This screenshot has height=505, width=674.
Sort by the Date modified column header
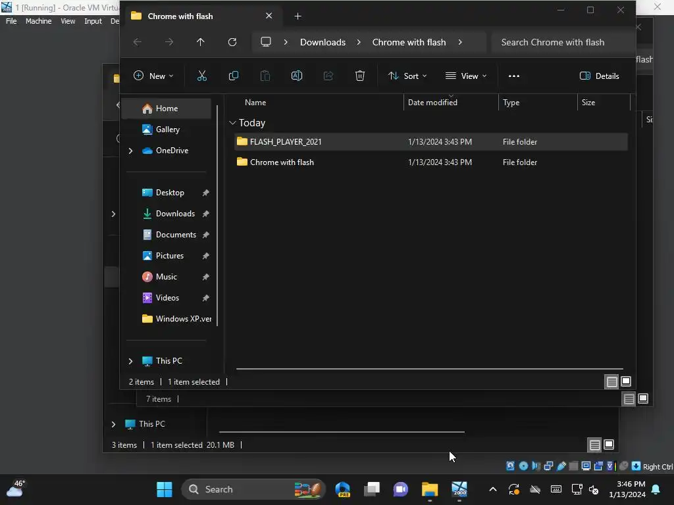[x=432, y=103]
